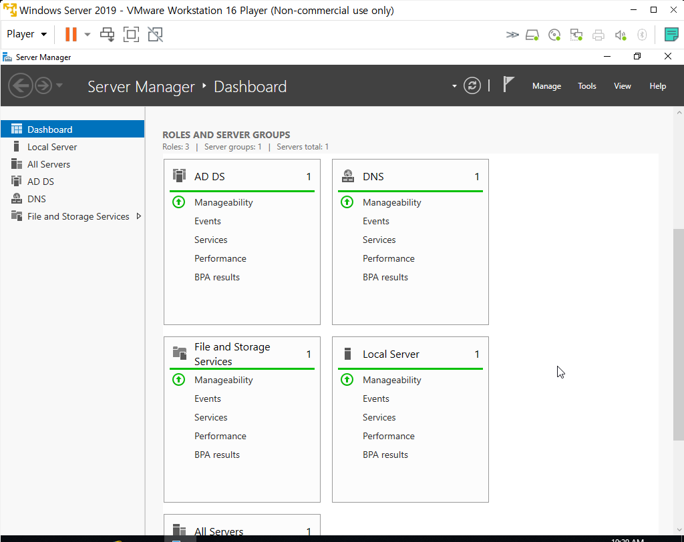Open Performance in the AD DS tile
This screenshot has width=684, height=542.
coord(220,258)
